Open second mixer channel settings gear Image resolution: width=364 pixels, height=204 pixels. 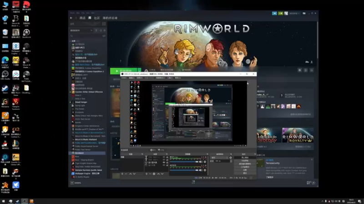(205, 170)
